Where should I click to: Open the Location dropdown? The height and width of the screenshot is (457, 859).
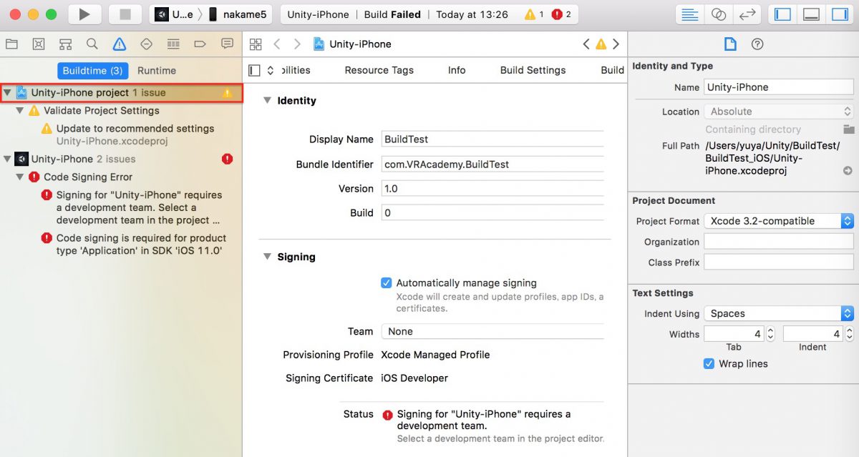pos(779,112)
